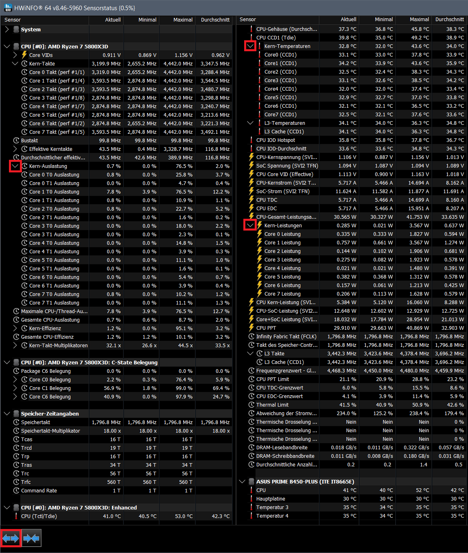The width and height of the screenshot is (468, 553).
Task: Click the lightning icon beside Core VIDs
Action: [x=24, y=55]
